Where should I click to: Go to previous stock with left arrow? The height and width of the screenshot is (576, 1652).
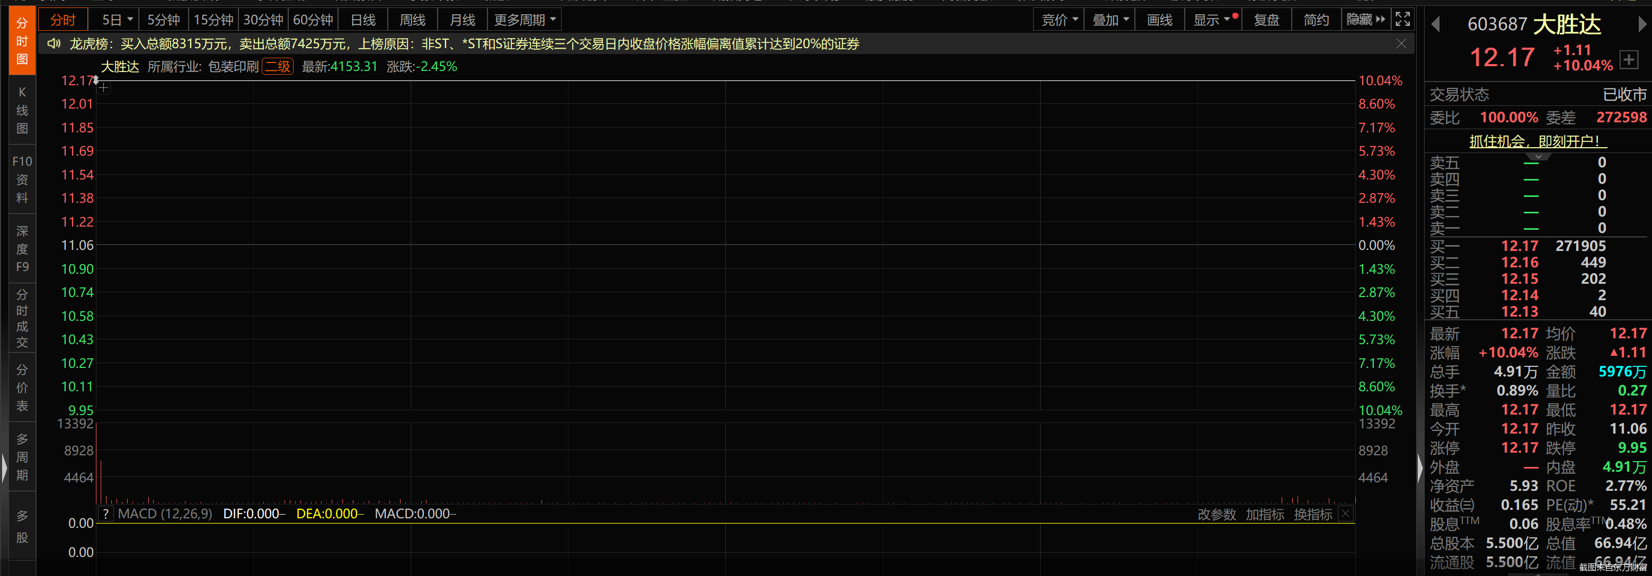click(1436, 24)
